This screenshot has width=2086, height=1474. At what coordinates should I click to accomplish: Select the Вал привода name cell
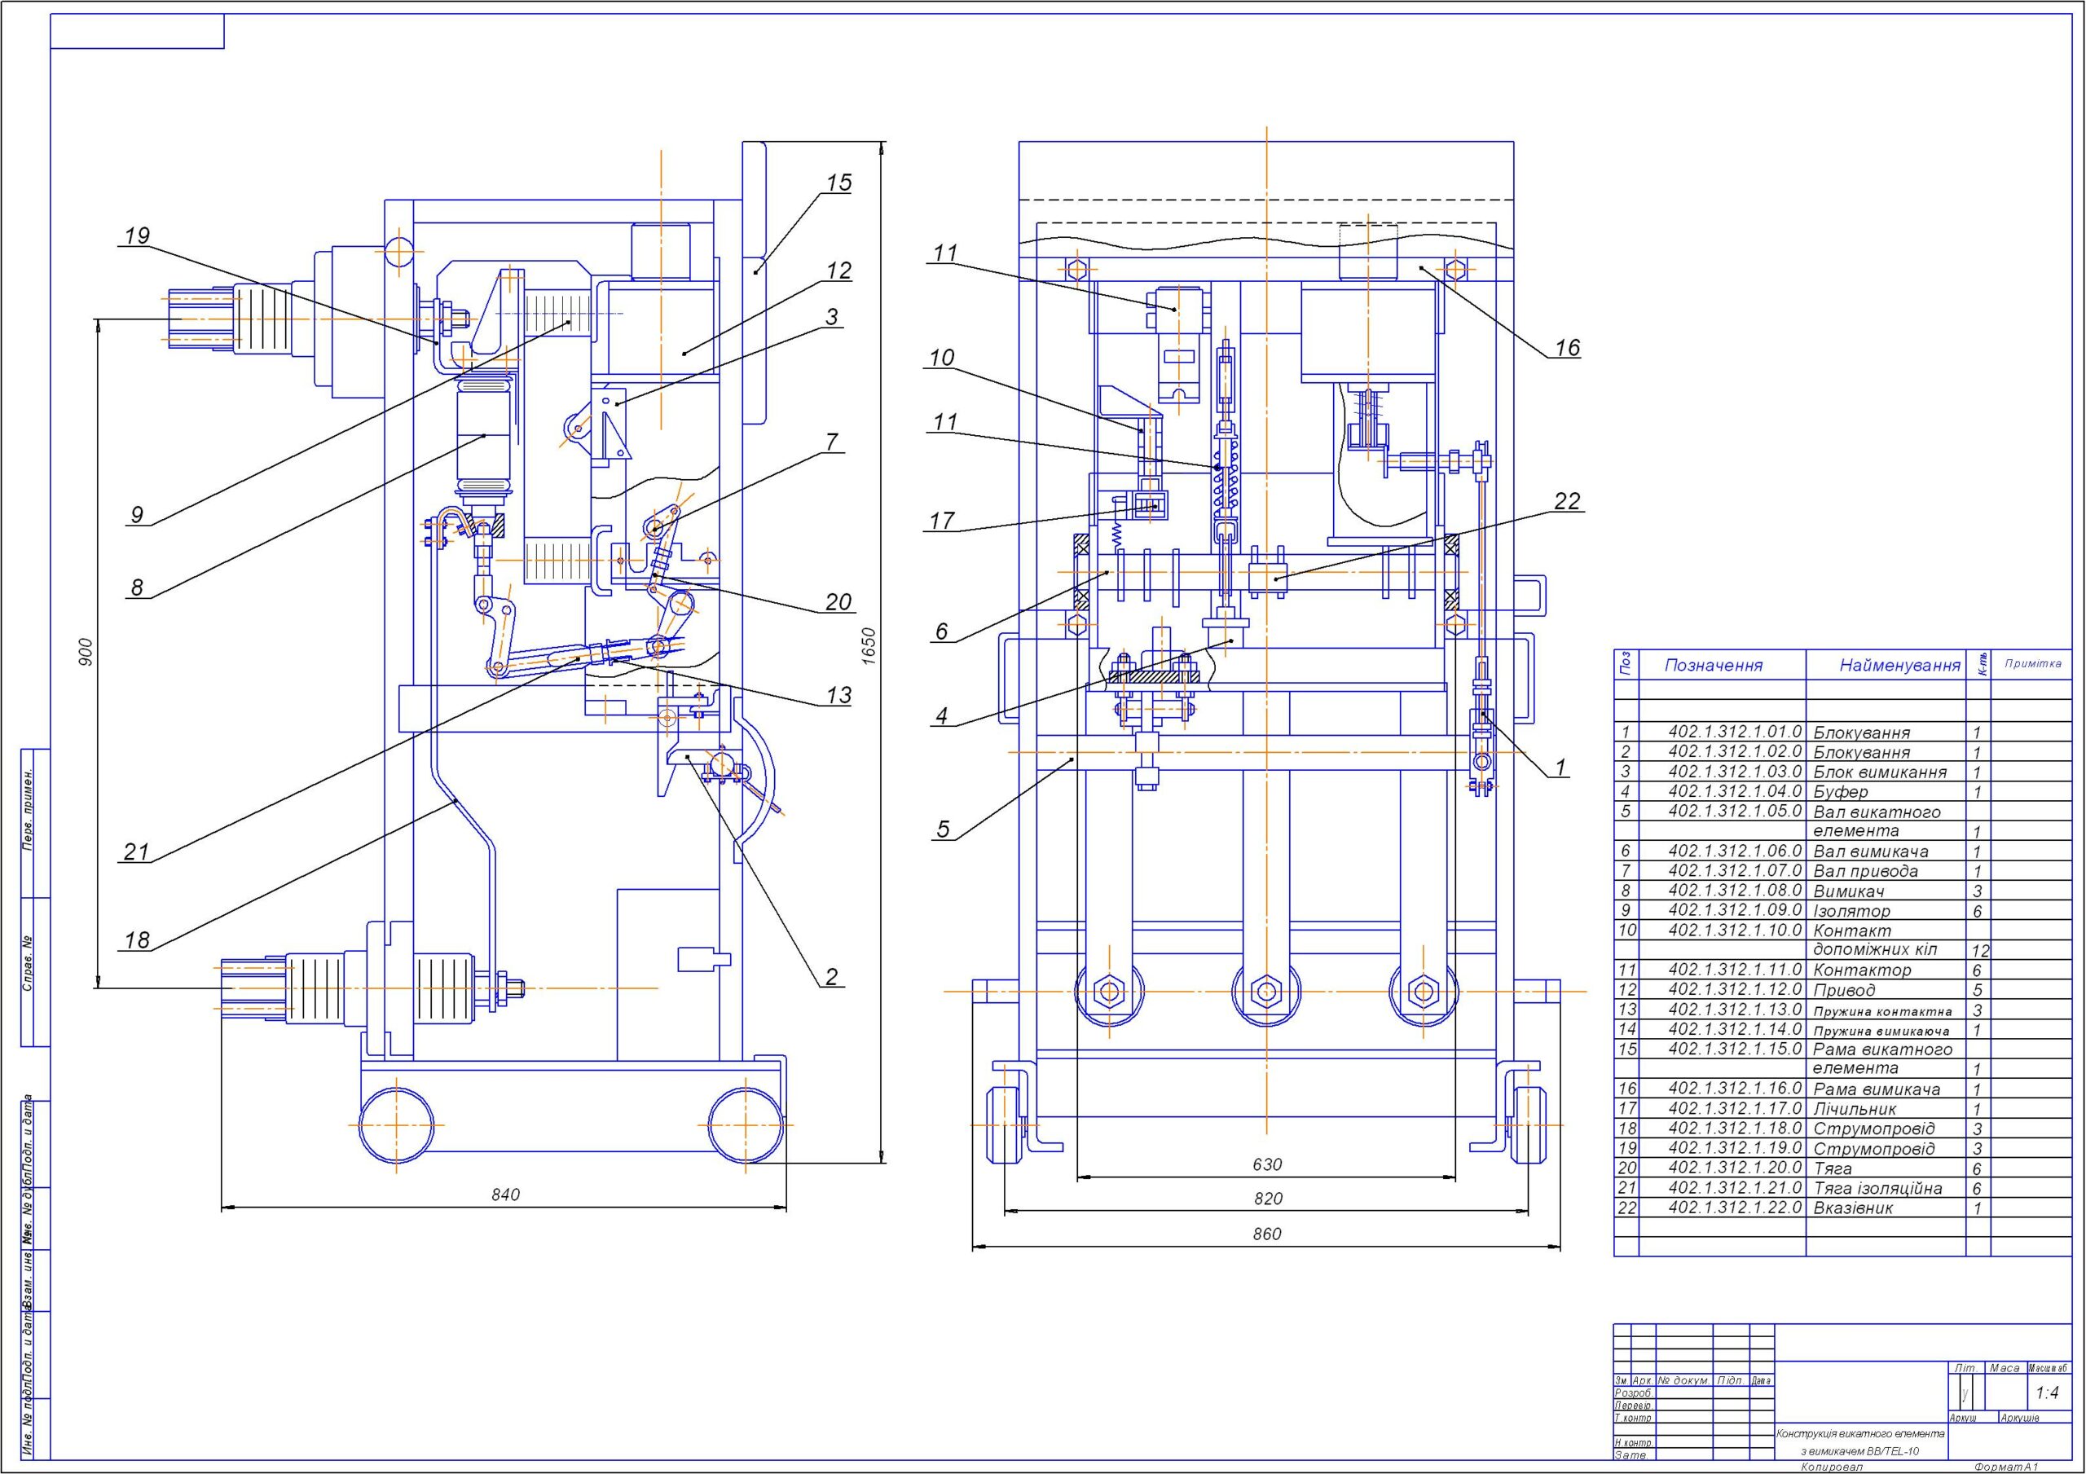point(1865,870)
